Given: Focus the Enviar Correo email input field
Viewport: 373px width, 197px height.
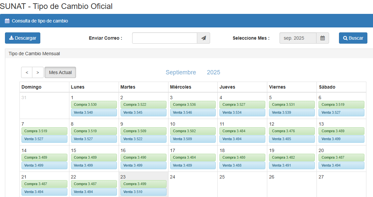Looking at the screenshot, I should 165,38.
